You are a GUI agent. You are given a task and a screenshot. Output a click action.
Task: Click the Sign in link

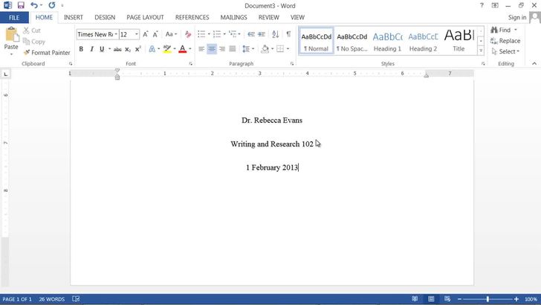point(517,17)
